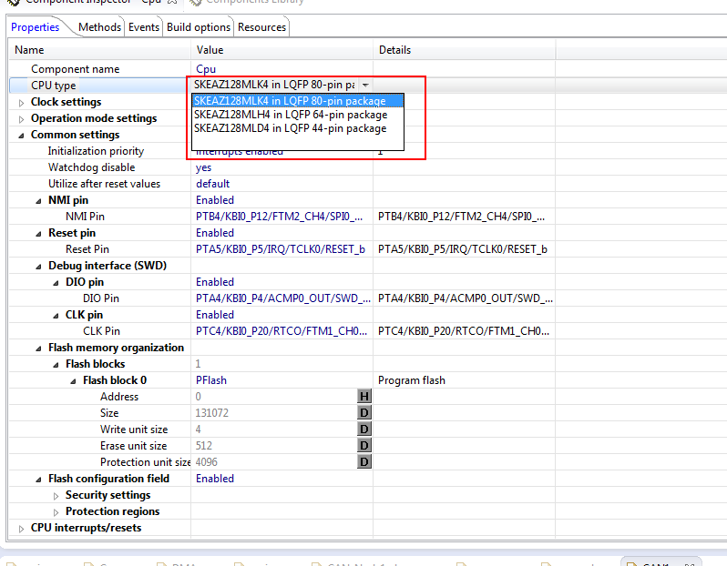727x566 pixels.
Task: Click the Protection unit size value 4096
Action: pyautogui.click(x=206, y=461)
